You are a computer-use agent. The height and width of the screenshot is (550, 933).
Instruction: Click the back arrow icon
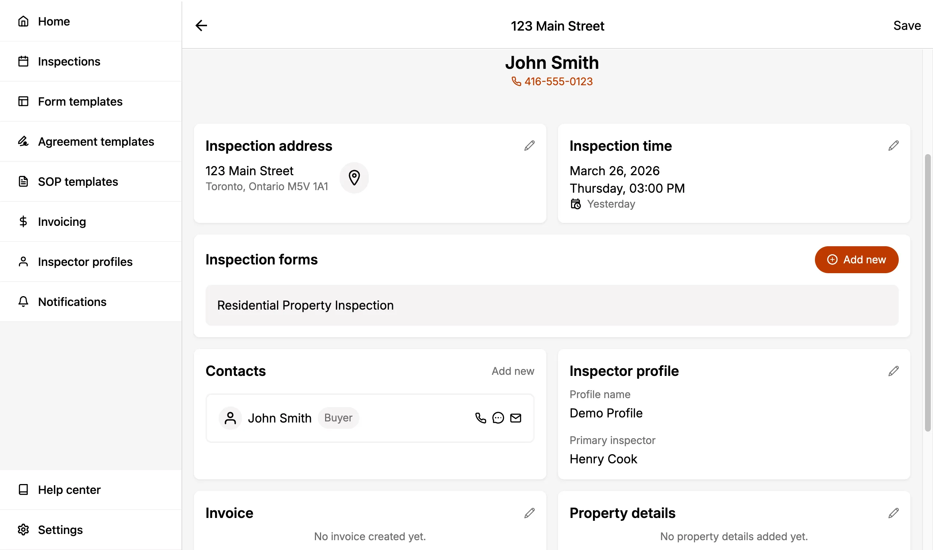click(x=201, y=25)
